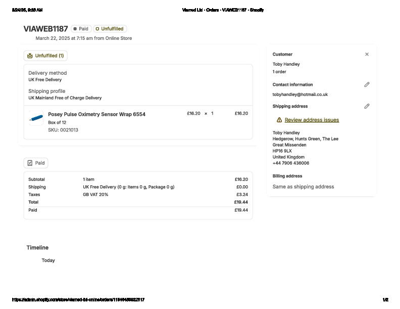The height and width of the screenshot is (309, 400).
Task: Open the Review address issues link
Action: (312, 120)
